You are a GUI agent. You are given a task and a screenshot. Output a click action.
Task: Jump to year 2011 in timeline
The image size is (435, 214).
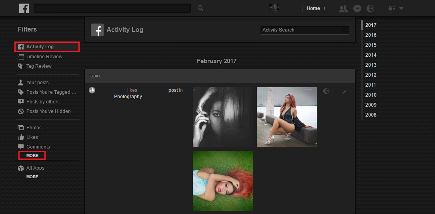[371, 85]
